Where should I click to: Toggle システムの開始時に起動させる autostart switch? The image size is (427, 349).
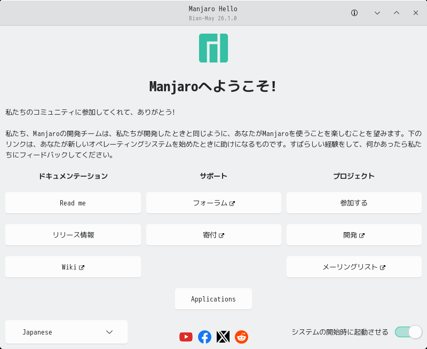pyautogui.click(x=408, y=332)
